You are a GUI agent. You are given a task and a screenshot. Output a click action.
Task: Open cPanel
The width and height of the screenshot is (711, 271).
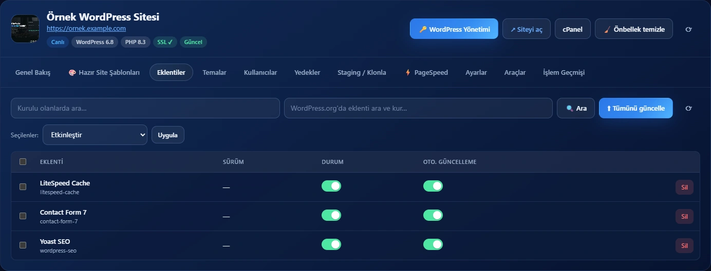pyautogui.click(x=573, y=29)
